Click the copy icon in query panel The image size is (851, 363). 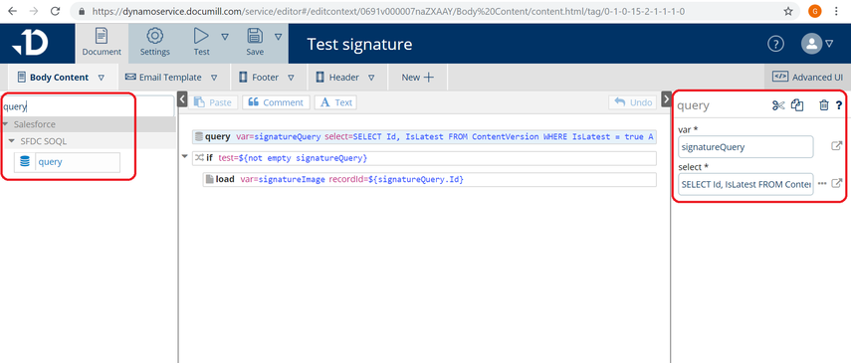click(x=796, y=105)
